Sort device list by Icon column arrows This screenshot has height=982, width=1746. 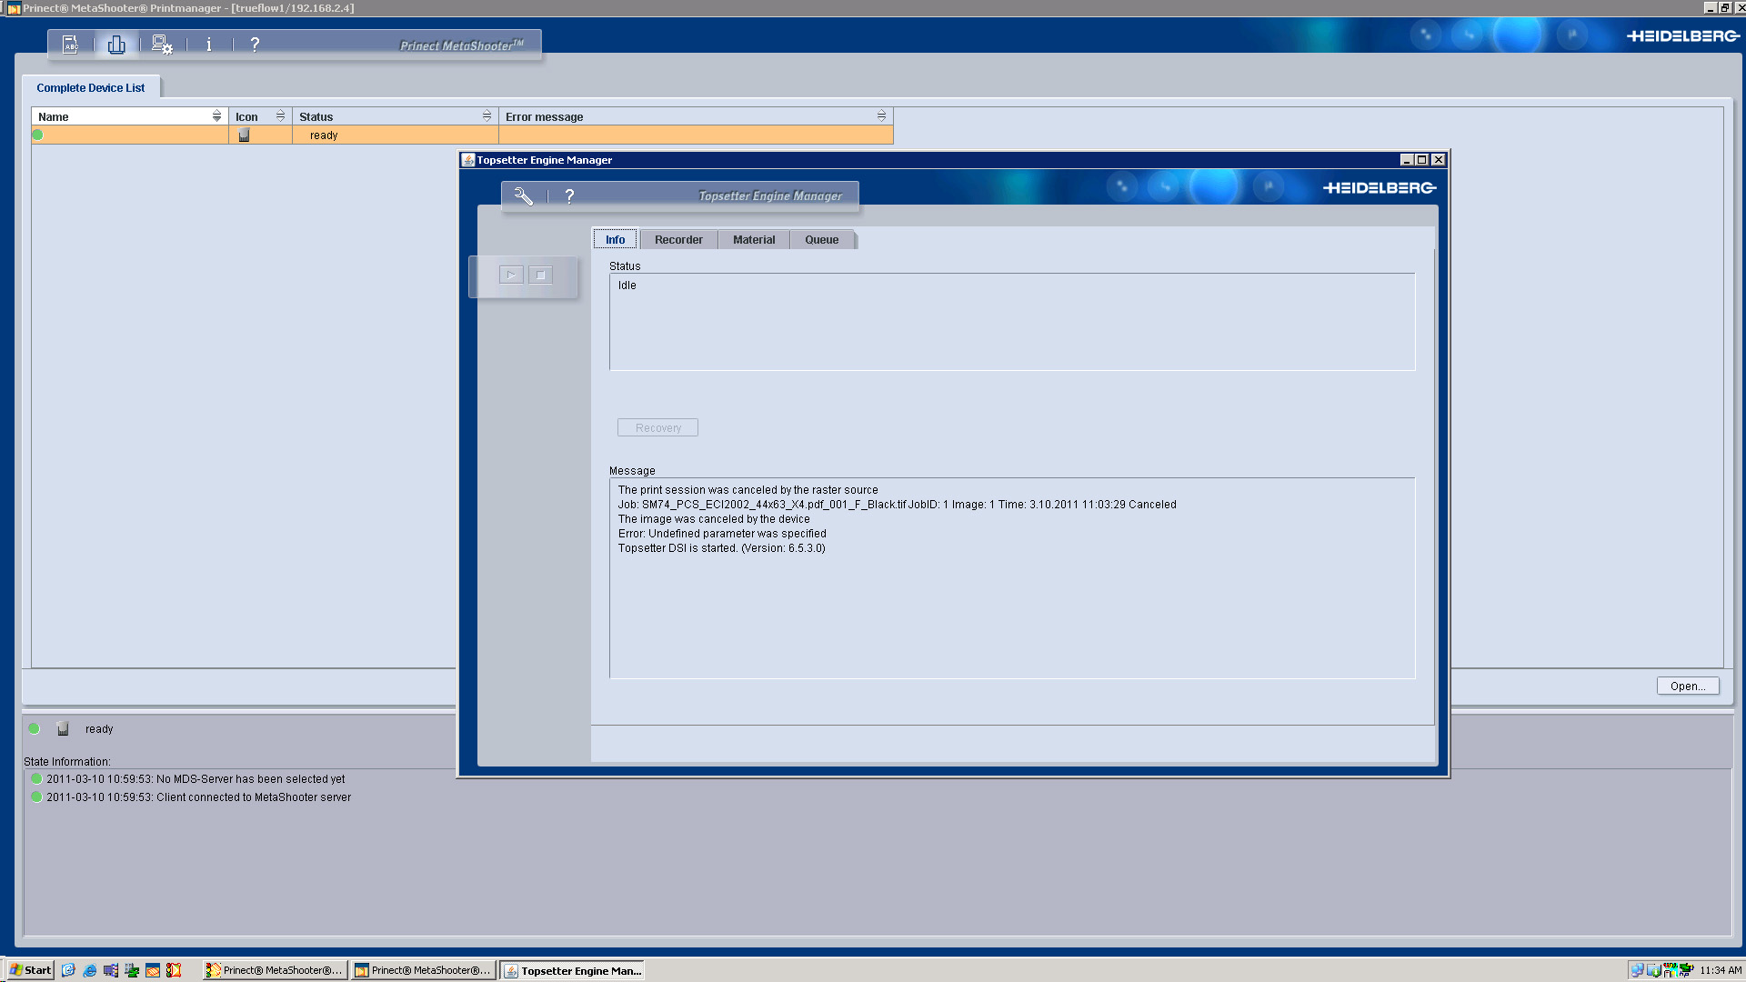(x=280, y=116)
